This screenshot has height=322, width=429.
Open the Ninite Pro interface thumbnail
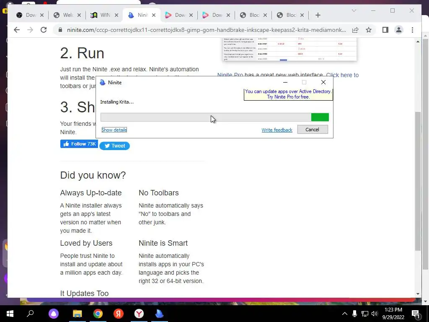click(289, 49)
